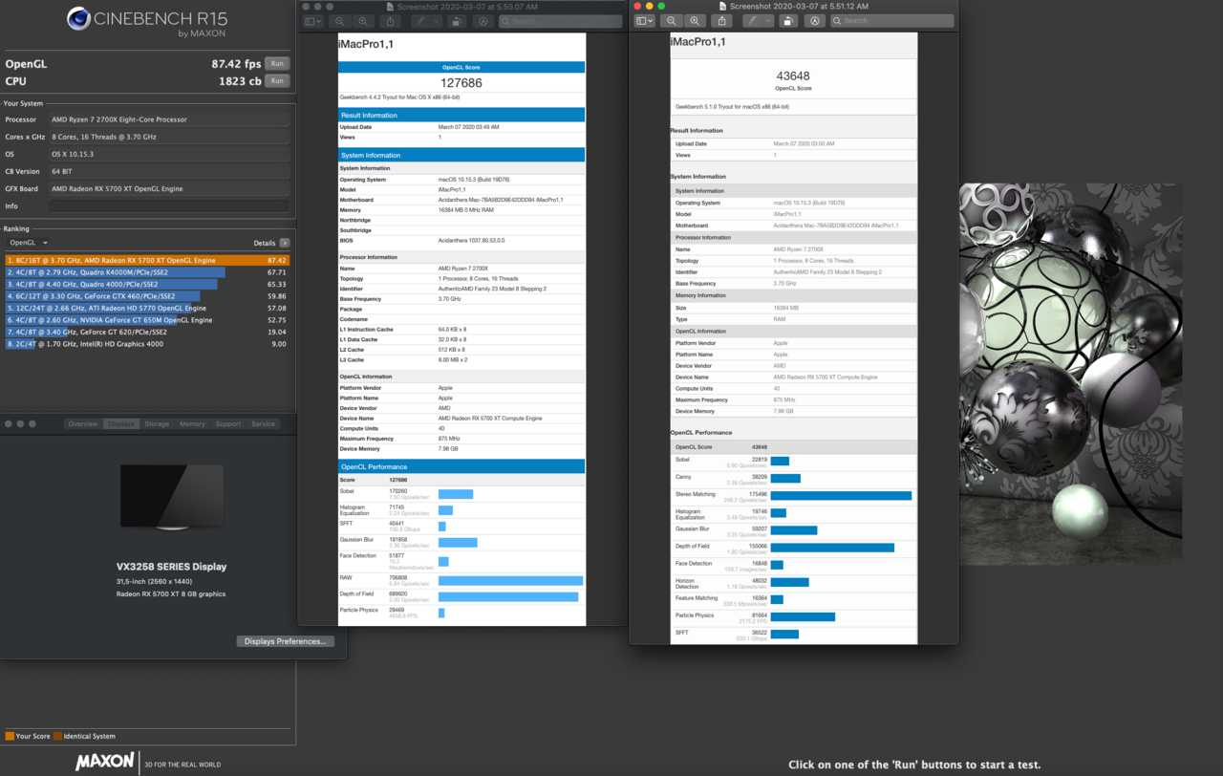
Task: Click Search field in 5.51.12 Preview window
Action: (892, 20)
